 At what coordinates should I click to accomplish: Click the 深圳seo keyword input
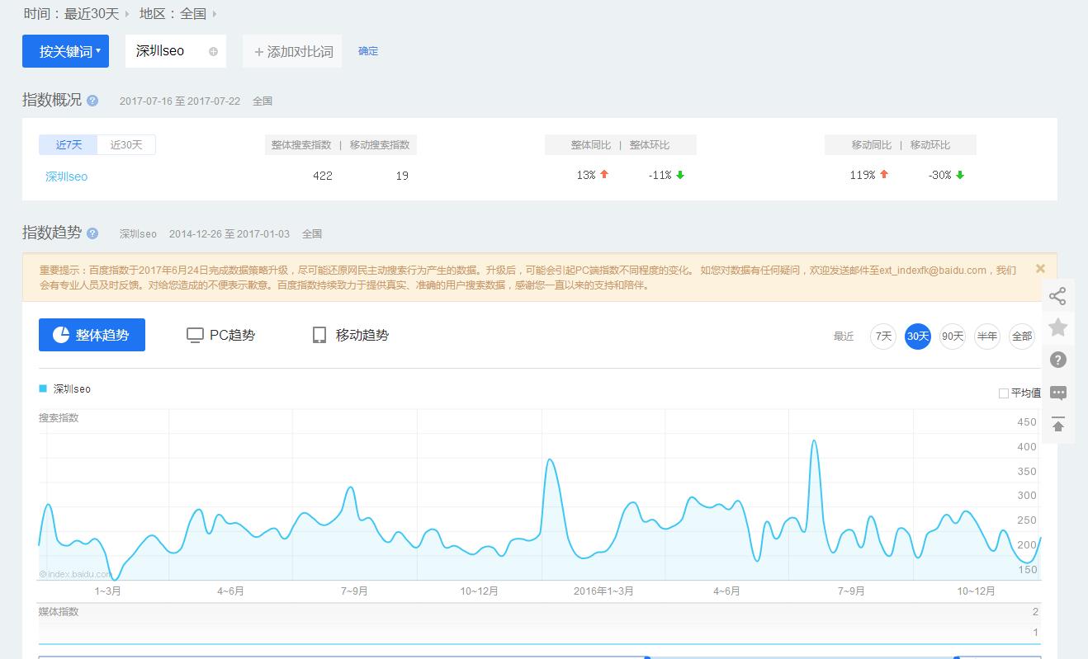tap(176, 51)
